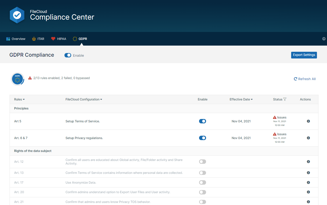Click the GDPR Compliance page heading
Image resolution: width=327 pixels, height=205 pixels.
coord(32,55)
